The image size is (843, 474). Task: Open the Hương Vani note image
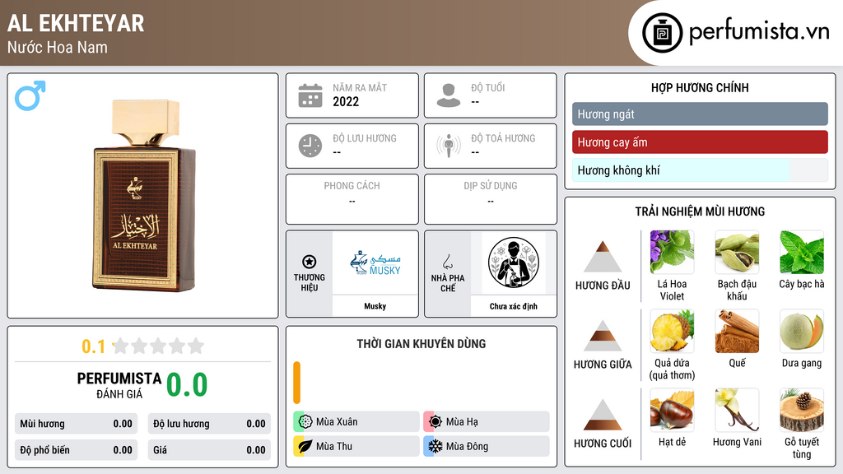(737, 410)
